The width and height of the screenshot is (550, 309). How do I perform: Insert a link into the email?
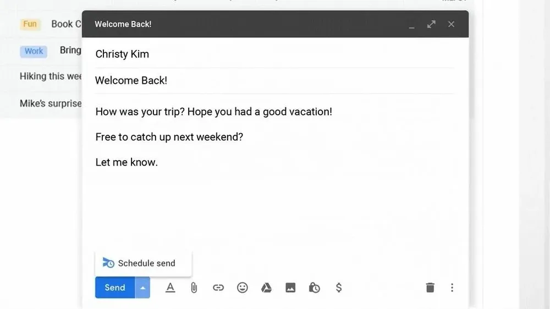(x=218, y=288)
